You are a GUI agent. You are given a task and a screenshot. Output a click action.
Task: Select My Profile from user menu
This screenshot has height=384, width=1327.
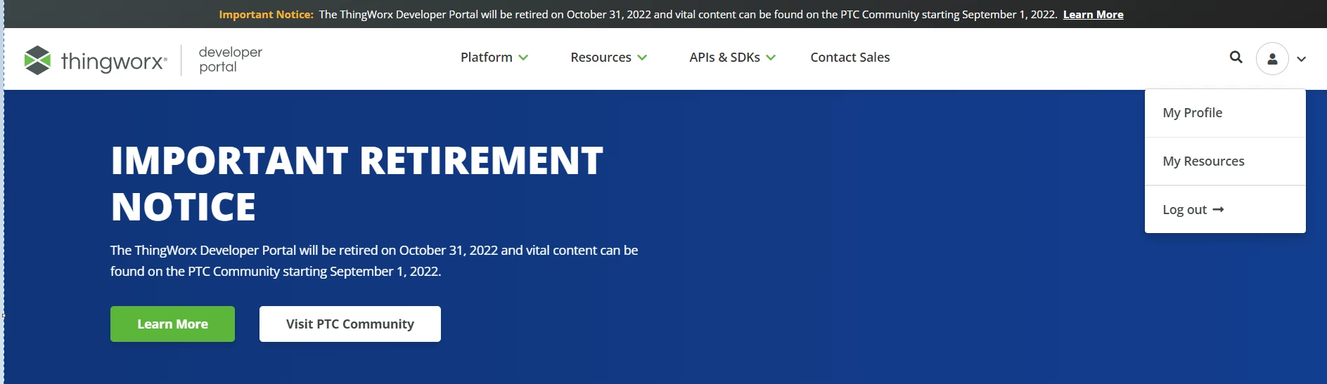click(x=1225, y=113)
